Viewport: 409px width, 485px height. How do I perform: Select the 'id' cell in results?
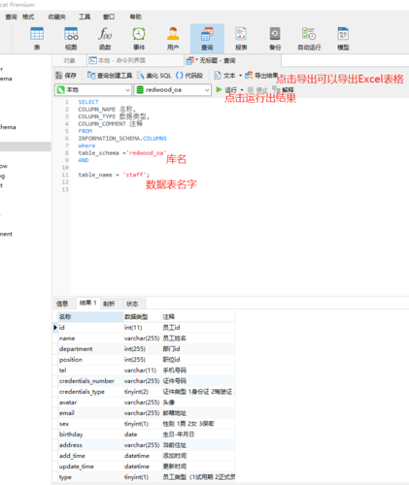[90, 328]
